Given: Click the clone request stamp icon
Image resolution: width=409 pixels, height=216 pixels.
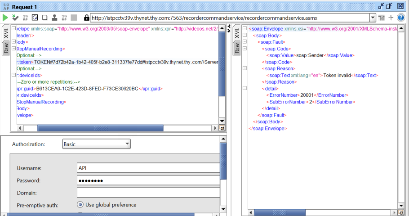Looking at the screenshot, I should point(54,18).
